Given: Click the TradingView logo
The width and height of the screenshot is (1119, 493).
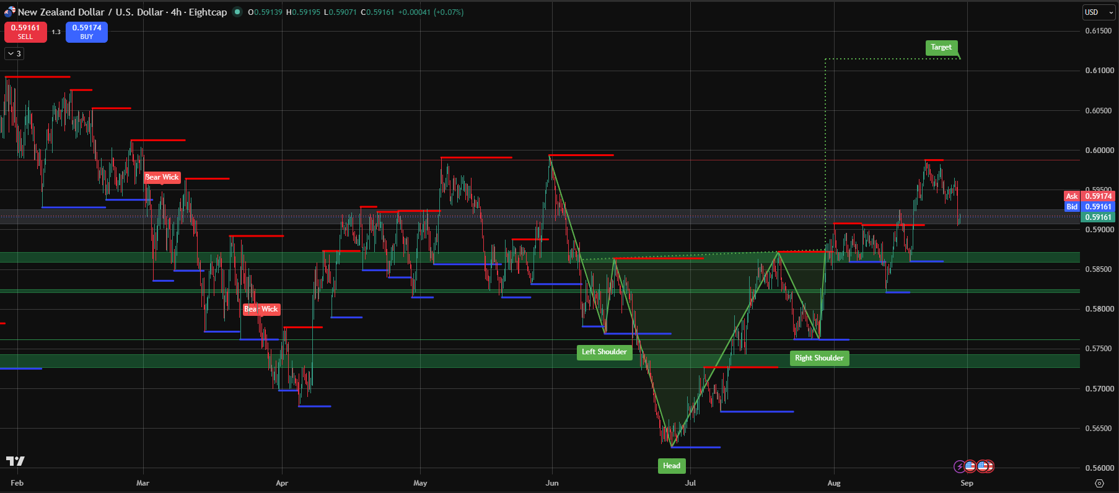Looking at the screenshot, I should pos(15,461).
